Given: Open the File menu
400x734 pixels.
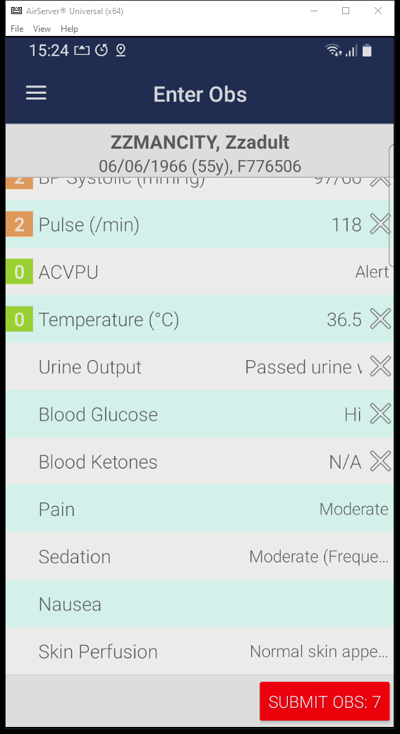Looking at the screenshot, I should [x=17, y=28].
